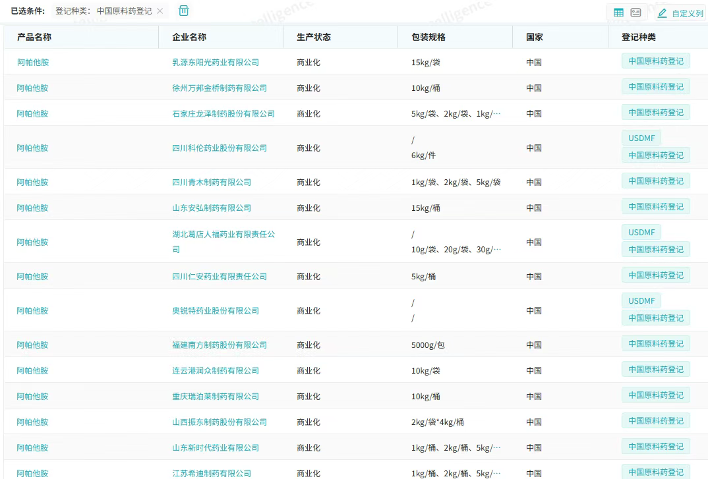Viewport: 708px width, 479px height.
Task: Open 徐州万邦金桥制药有限公司 company link
Action: (220, 88)
